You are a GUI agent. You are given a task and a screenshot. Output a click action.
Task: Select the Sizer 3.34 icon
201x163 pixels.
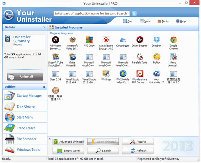56,74
